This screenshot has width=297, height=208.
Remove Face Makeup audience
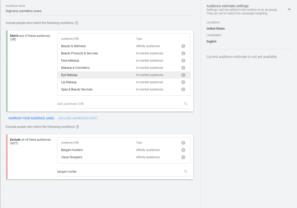pyautogui.click(x=183, y=61)
